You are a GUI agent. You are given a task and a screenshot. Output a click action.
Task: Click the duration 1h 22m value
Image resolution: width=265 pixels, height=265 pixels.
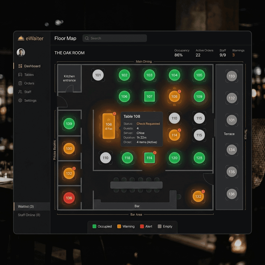pyautogui.click(x=142, y=138)
